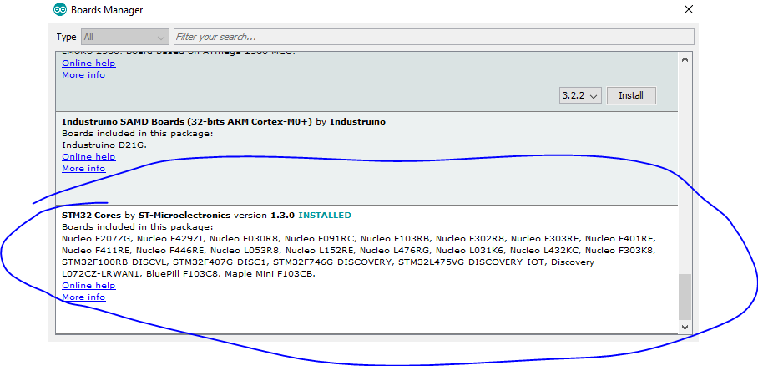Click the scrollbar up arrow
Viewport: 758px width, 366px height.
pyautogui.click(x=685, y=59)
